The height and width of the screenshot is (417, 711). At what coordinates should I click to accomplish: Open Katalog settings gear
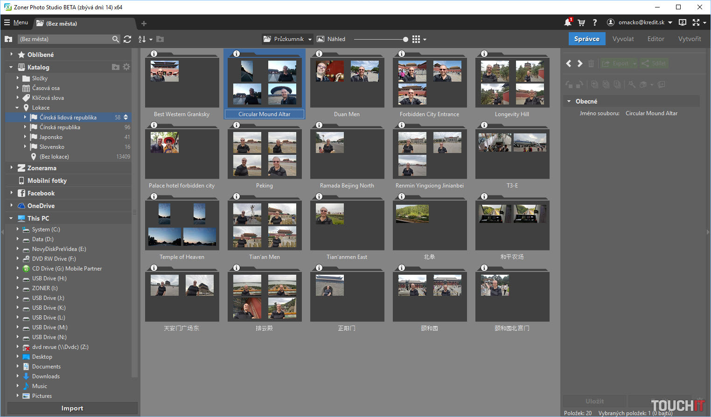(x=126, y=67)
